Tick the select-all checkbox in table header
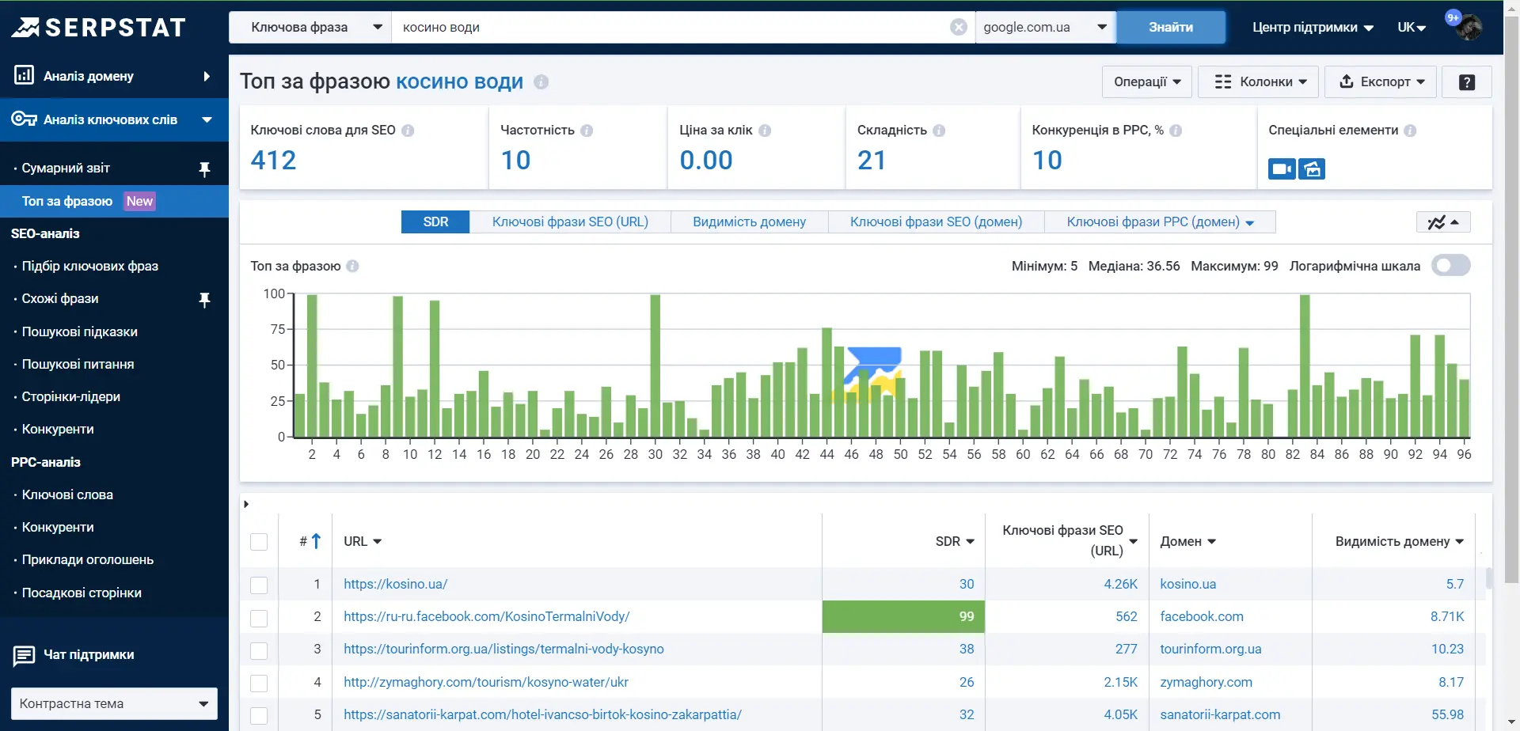1520x731 pixels. pos(259,542)
